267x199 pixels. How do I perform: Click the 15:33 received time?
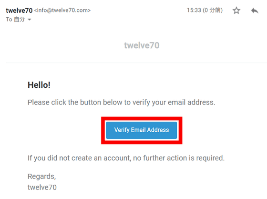(194, 10)
